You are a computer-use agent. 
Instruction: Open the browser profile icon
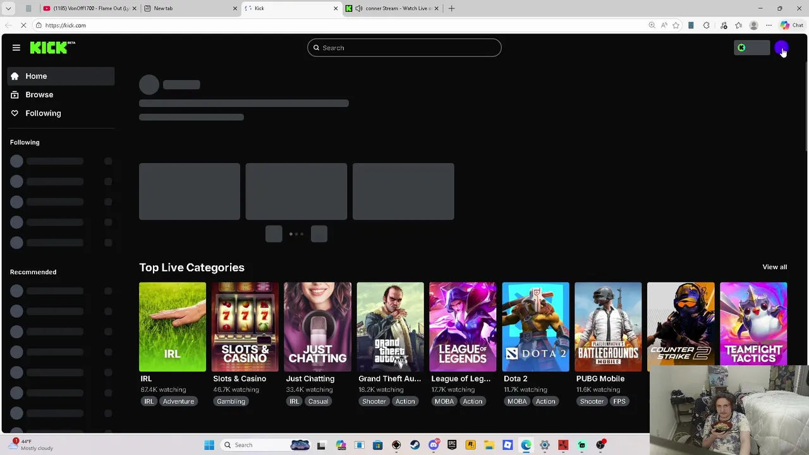click(x=753, y=25)
